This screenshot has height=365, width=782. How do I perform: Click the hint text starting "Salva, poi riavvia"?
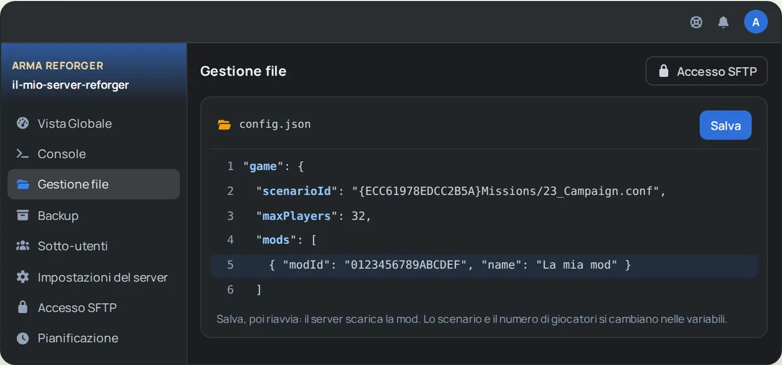[x=471, y=319]
